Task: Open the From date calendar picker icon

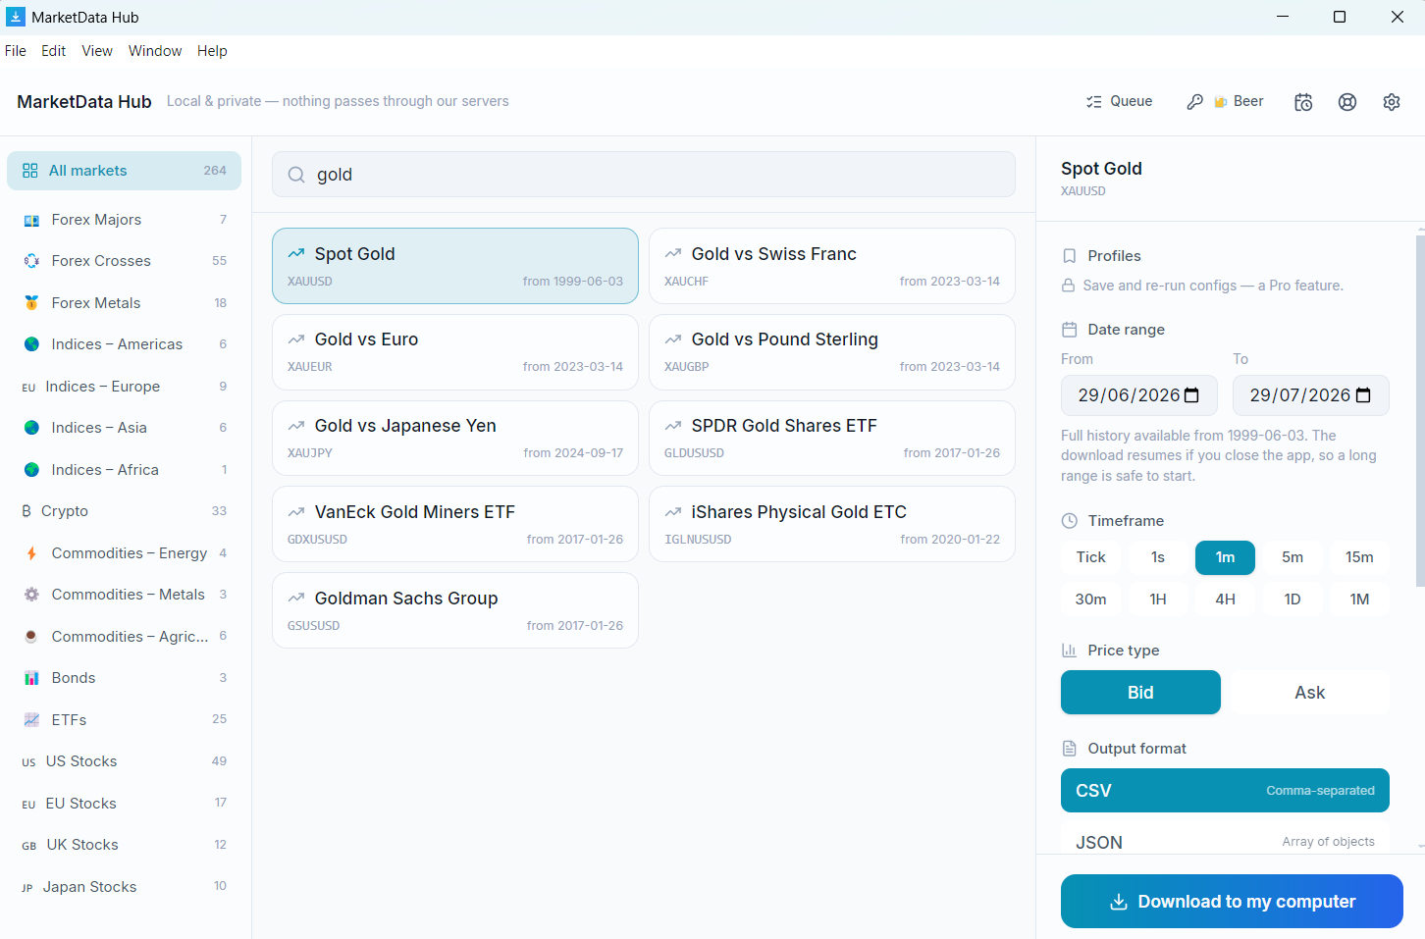Action: (1192, 395)
